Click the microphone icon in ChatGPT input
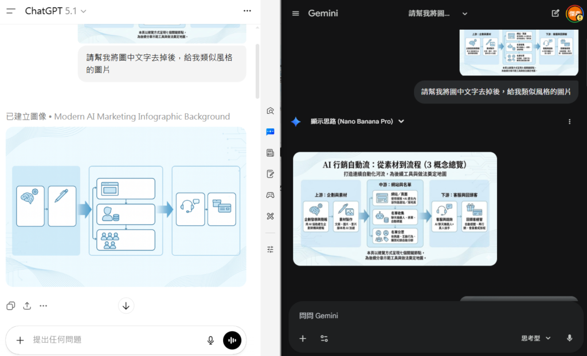587x356 pixels. (210, 340)
